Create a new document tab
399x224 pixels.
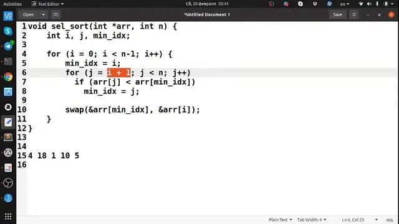click(x=55, y=15)
